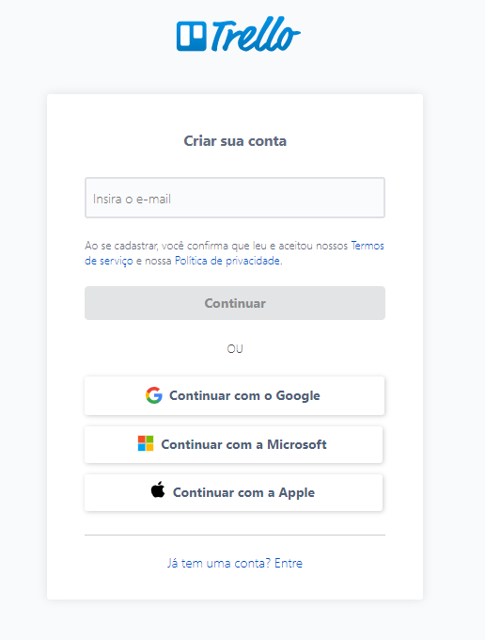
Task: Click the Criar sua conta heading
Action: [235, 141]
